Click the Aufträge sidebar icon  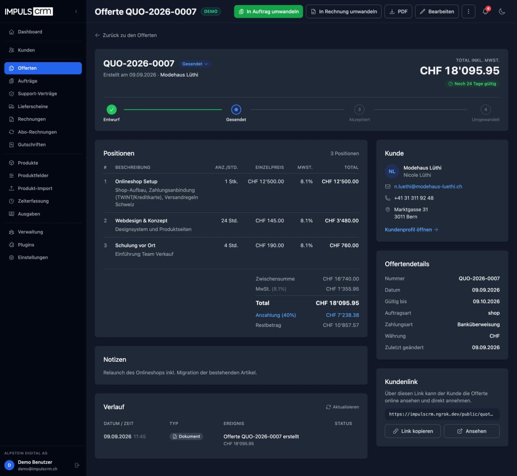pyautogui.click(x=12, y=81)
